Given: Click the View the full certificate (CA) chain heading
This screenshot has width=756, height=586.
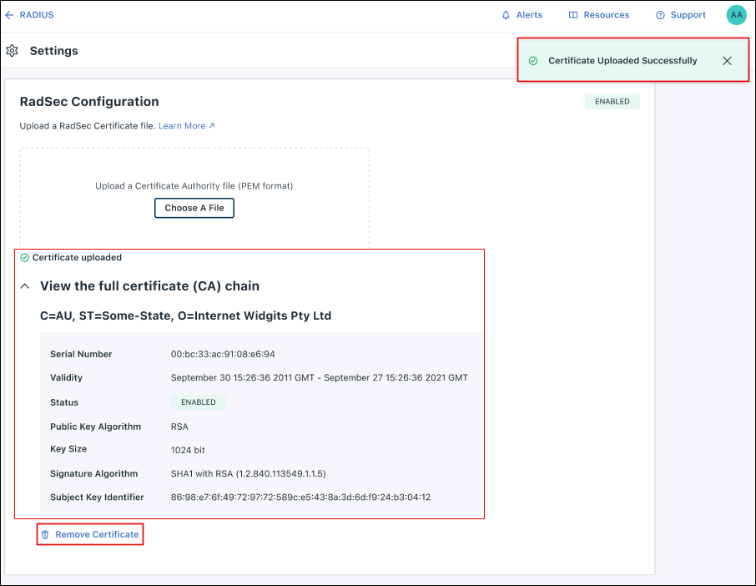Looking at the screenshot, I should [149, 286].
